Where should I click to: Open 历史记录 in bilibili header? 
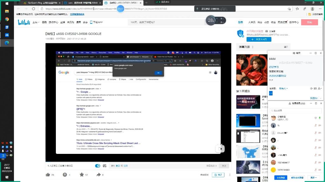tap(282, 22)
